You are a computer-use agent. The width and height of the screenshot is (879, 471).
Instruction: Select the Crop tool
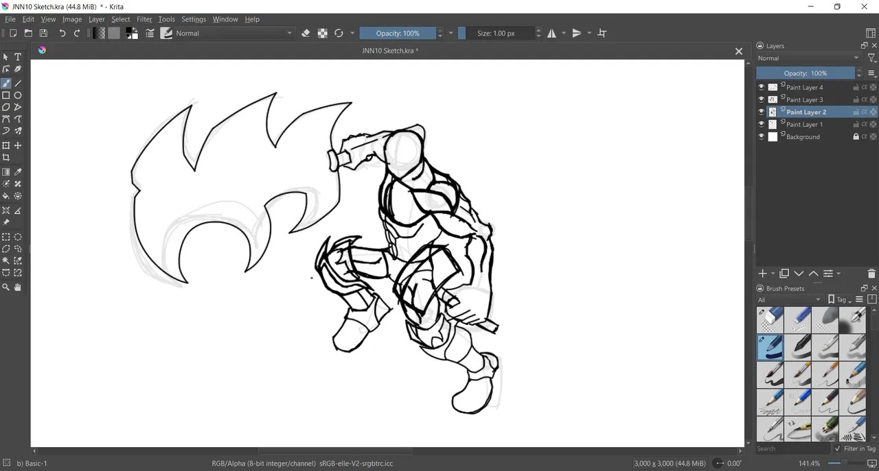click(6, 158)
